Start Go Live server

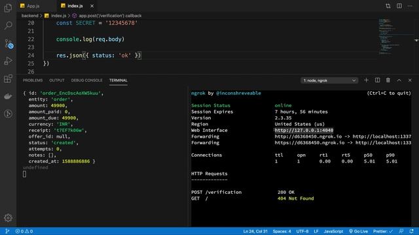[358, 231]
